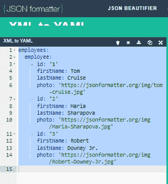Click the text 'lastName: Sharapova'

[x=66, y=113]
